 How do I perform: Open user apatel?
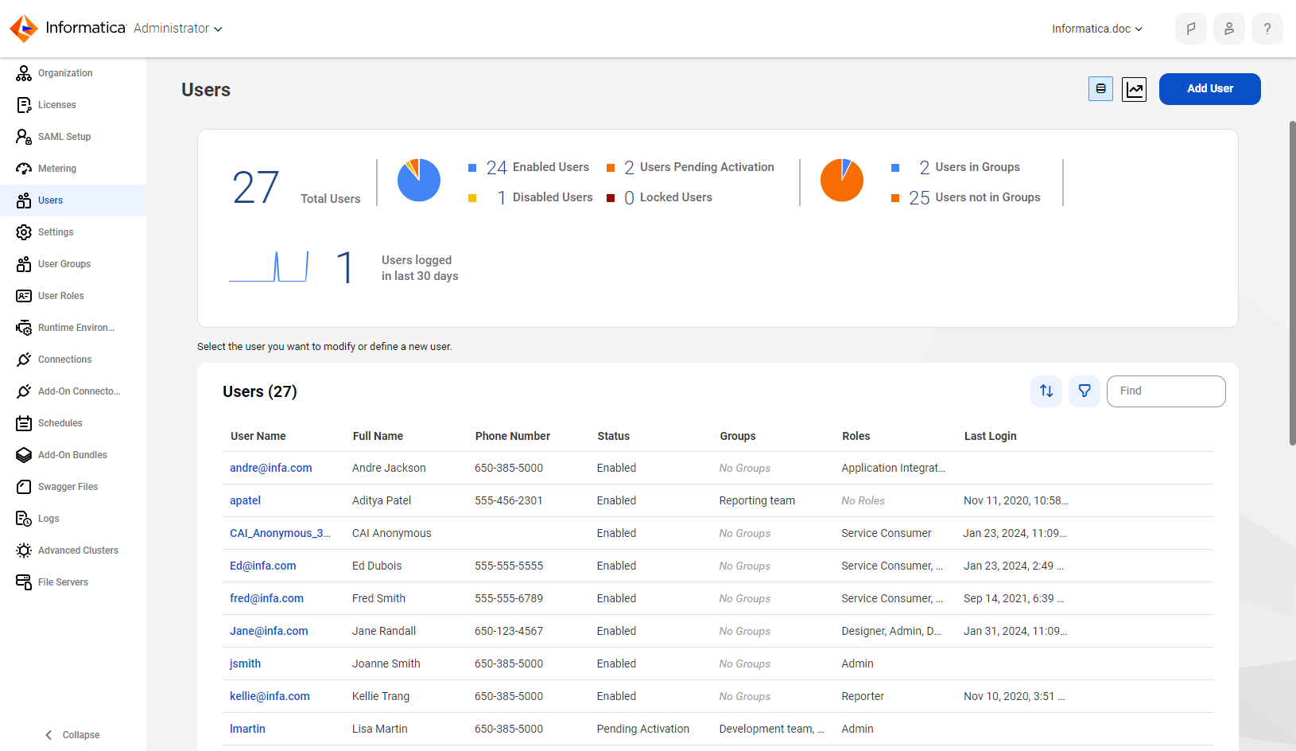coord(246,500)
